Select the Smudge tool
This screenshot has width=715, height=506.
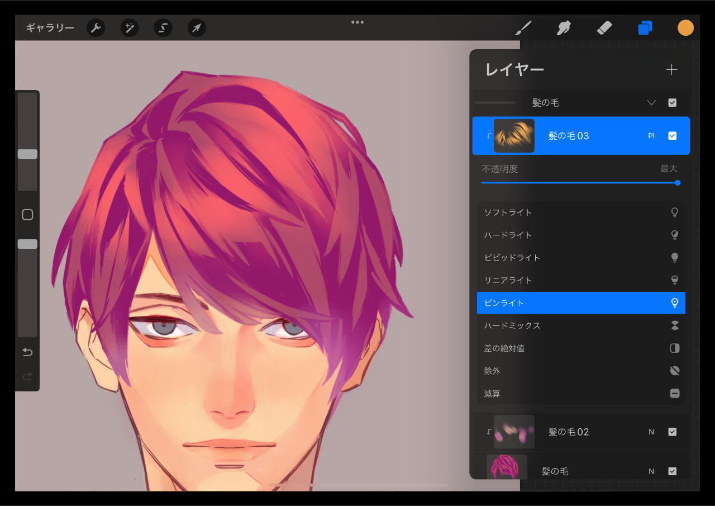click(x=564, y=28)
